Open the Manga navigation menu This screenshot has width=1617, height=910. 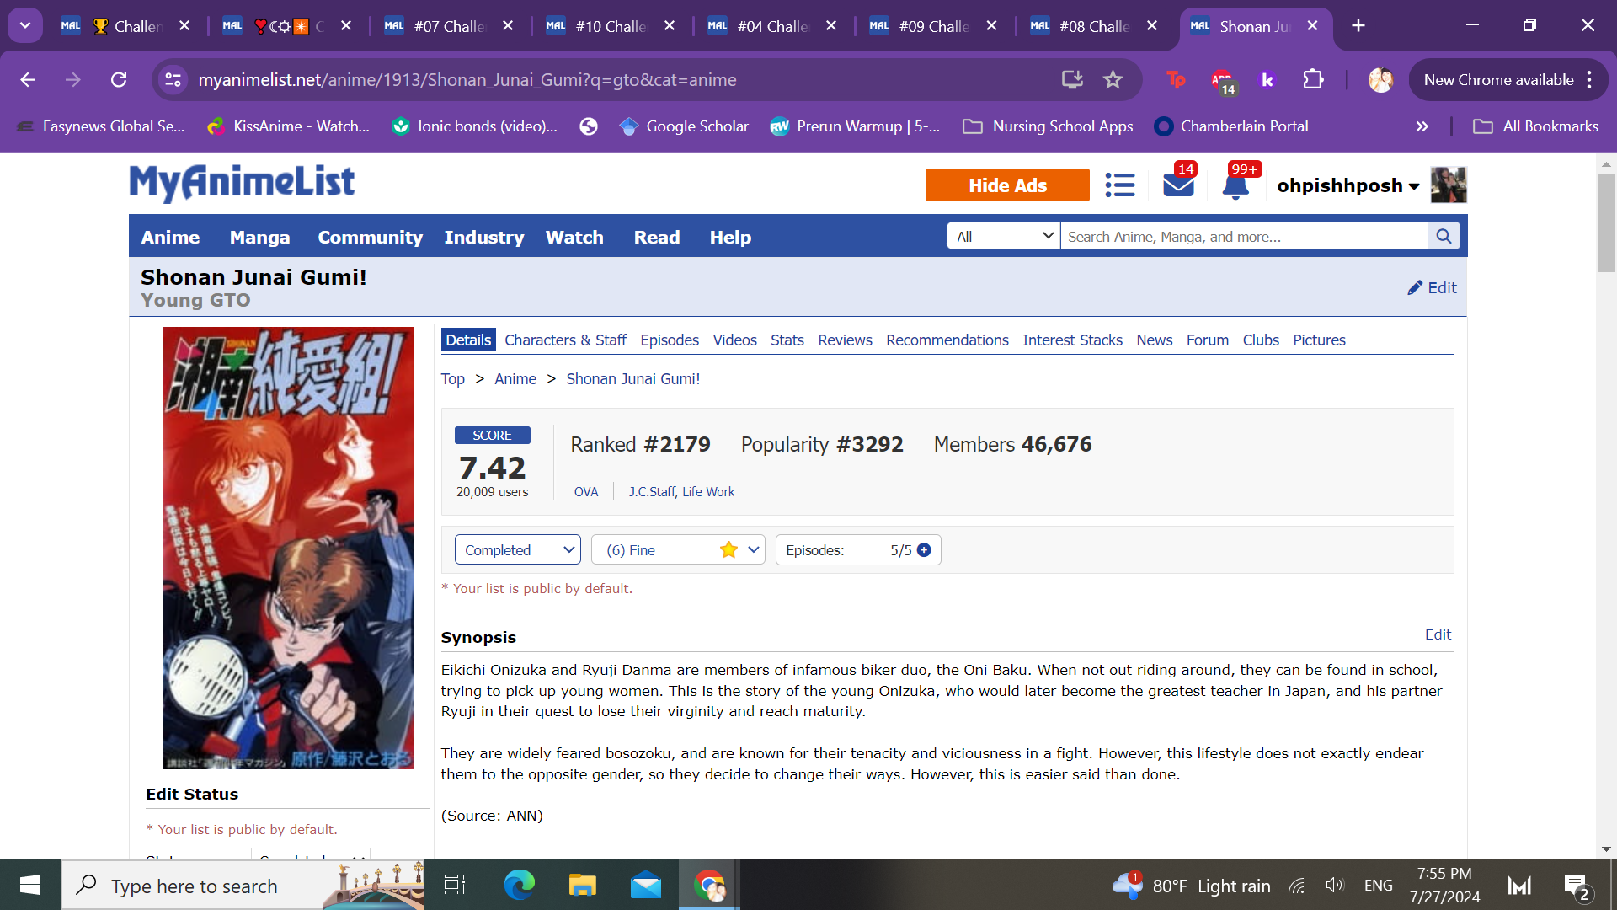click(259, 238)
